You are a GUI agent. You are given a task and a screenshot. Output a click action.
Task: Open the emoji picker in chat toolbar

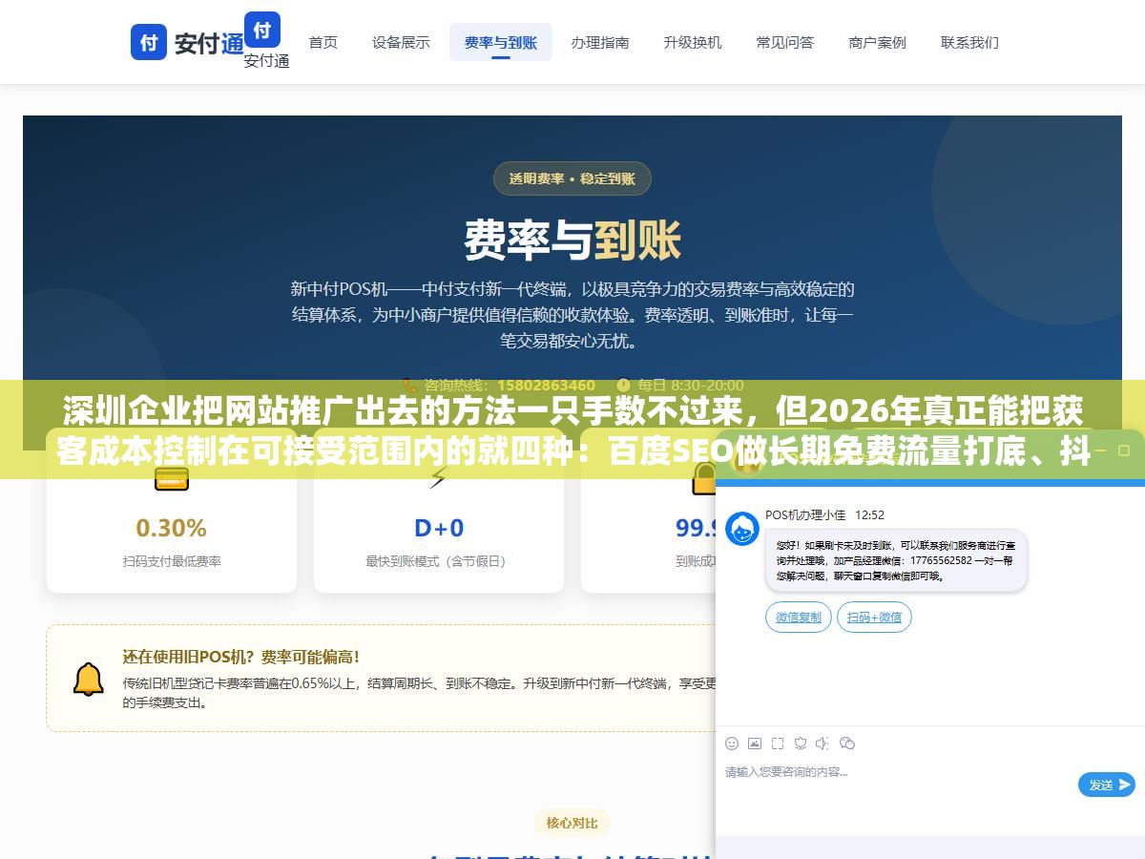click(732, 744)
